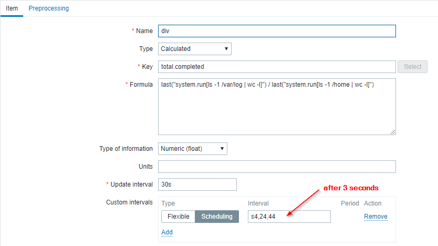
Task: Click the Numeric (float) dropdown arrow
Action: 222,149
